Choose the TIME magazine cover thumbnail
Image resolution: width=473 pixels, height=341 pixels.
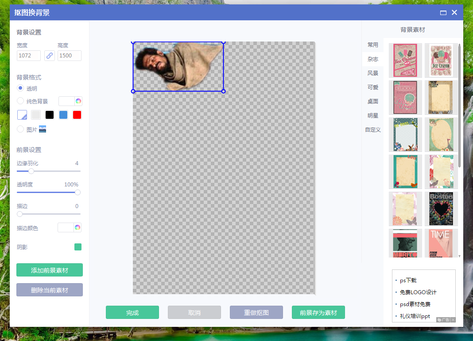[x=441, y=243]
